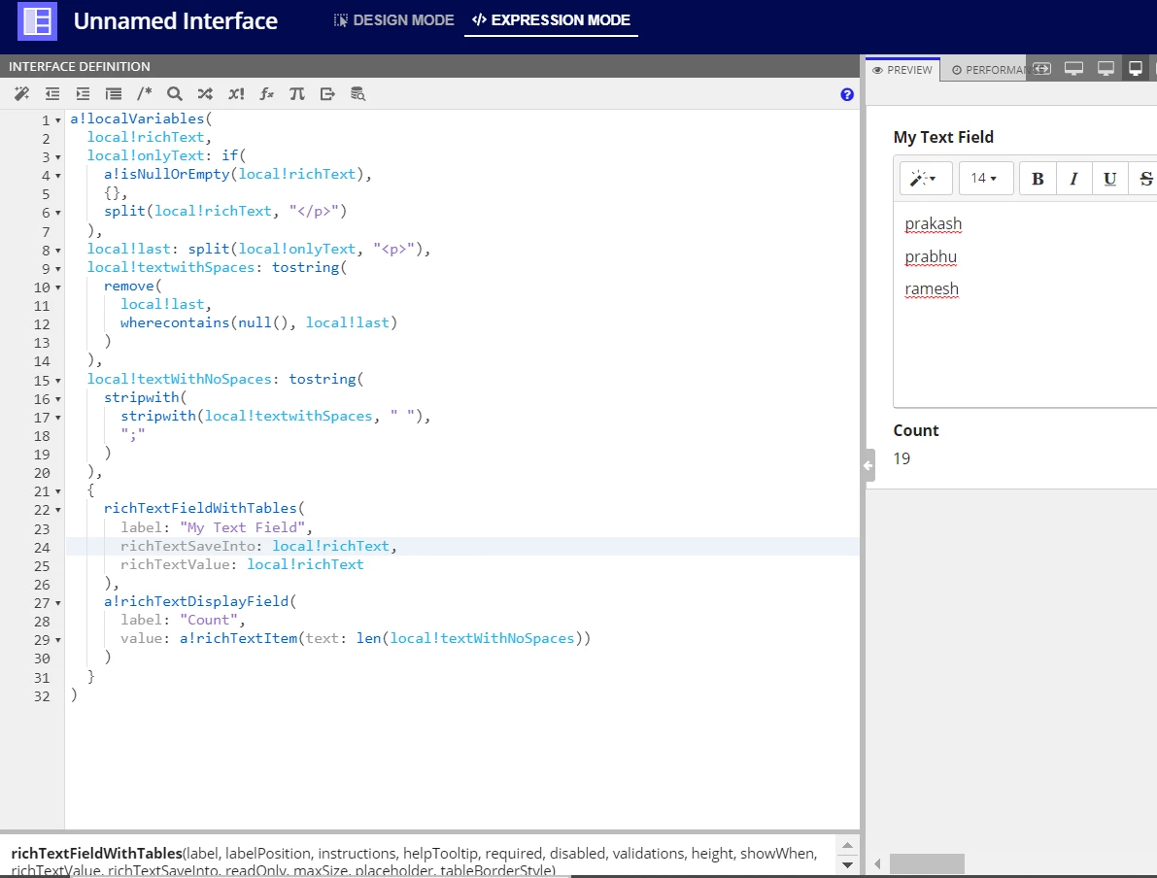Click wherecontains on line 12
This screenshot has height=878, width=1157.
(175, 322)
